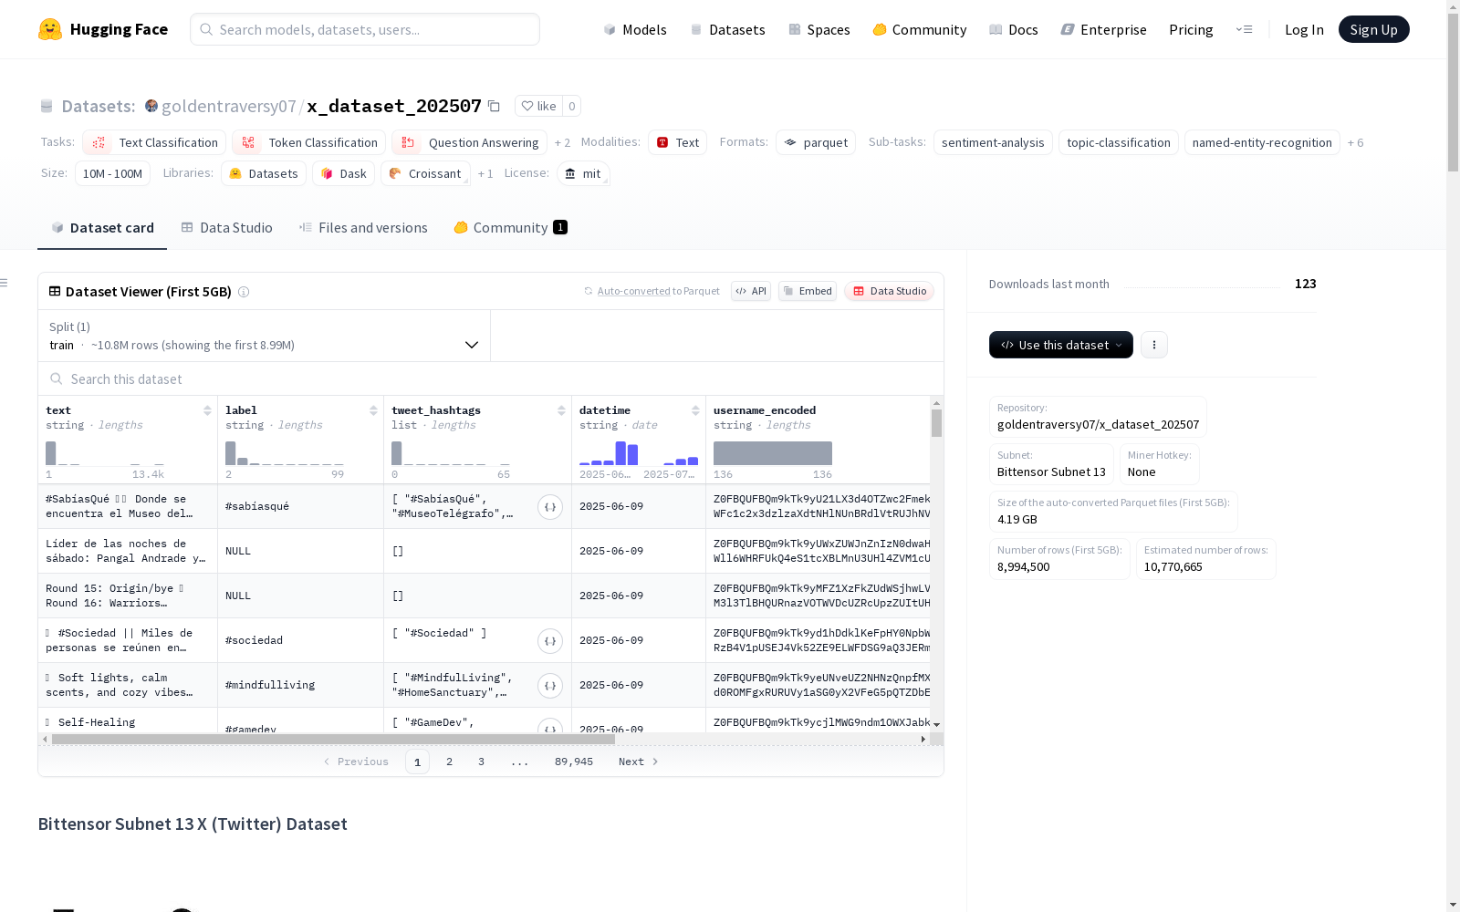Sort by the text column

coord(207,410)
